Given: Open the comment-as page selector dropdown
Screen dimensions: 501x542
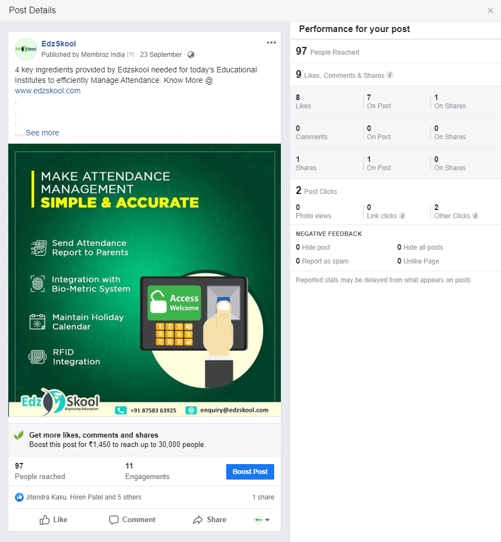Looking at the screenshot, I should click(x=262, y=519).
